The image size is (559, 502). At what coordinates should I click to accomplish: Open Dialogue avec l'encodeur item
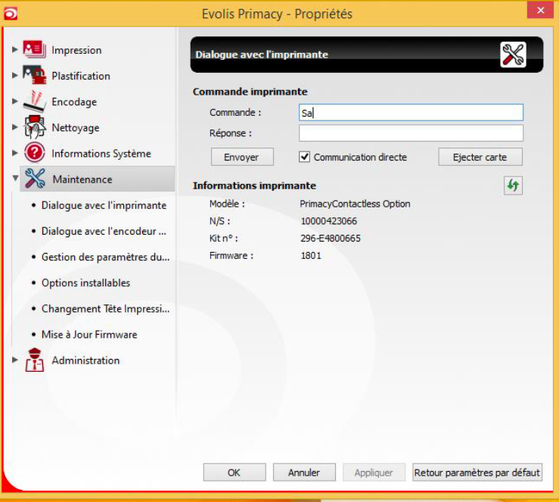(104, 231)
